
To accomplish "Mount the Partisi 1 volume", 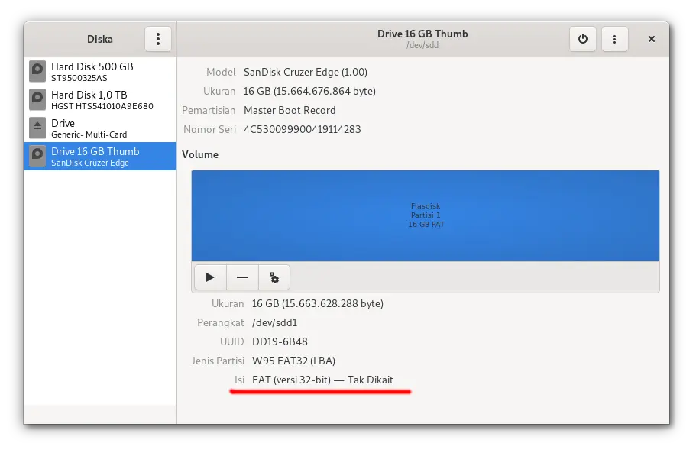I will point(210,277).
